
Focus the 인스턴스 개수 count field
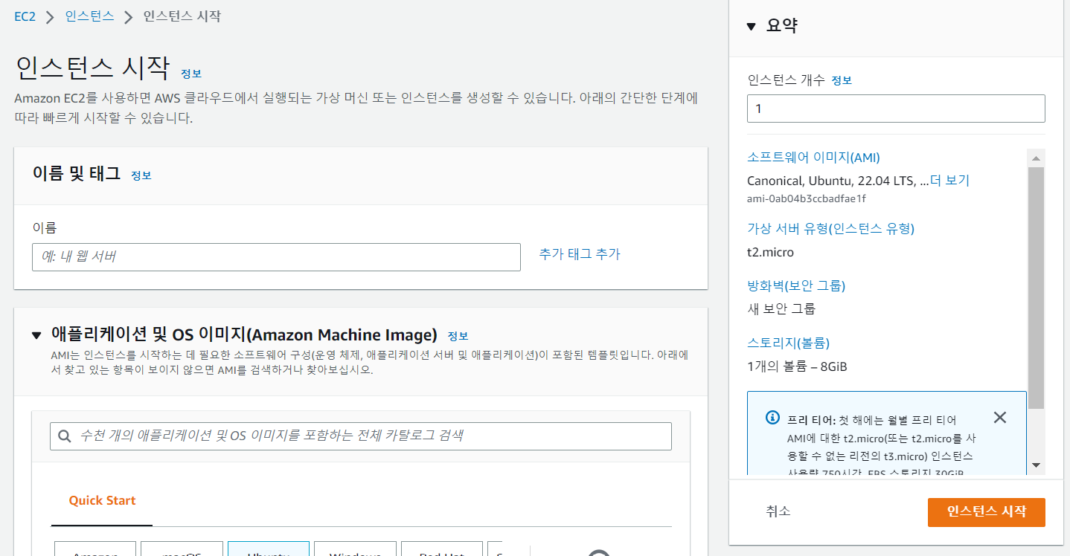tap(896, 109)
